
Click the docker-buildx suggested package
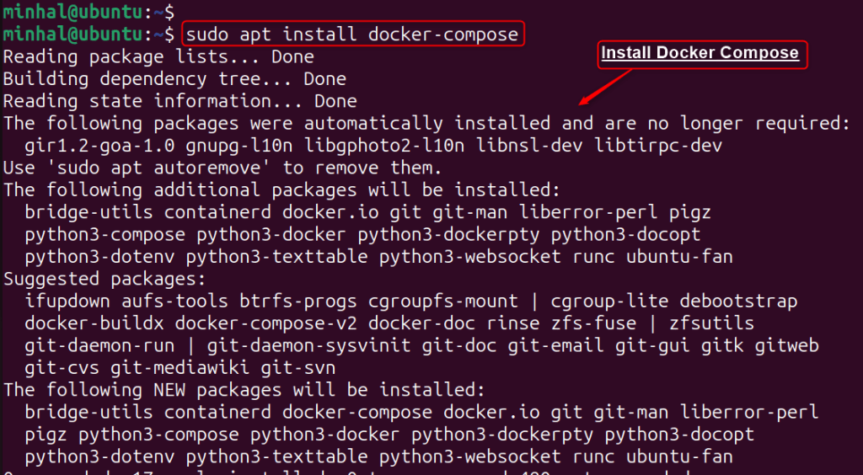(x=94, y=323)
